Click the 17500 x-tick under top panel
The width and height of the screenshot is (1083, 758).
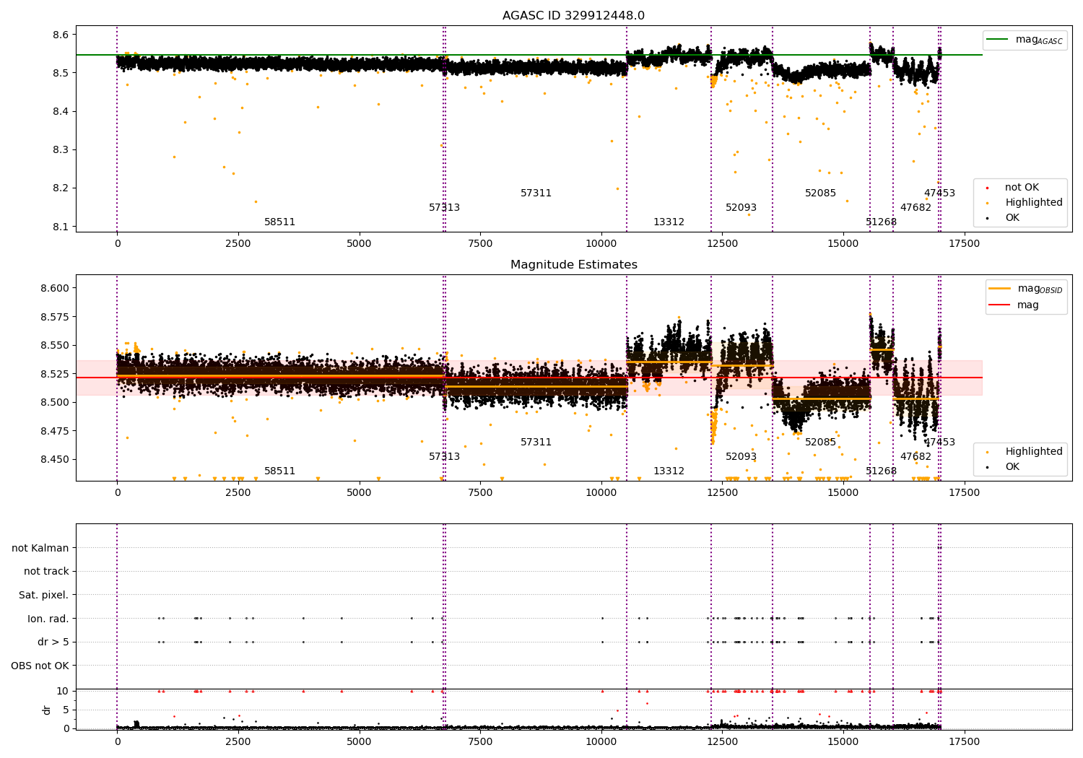(964, 243)
